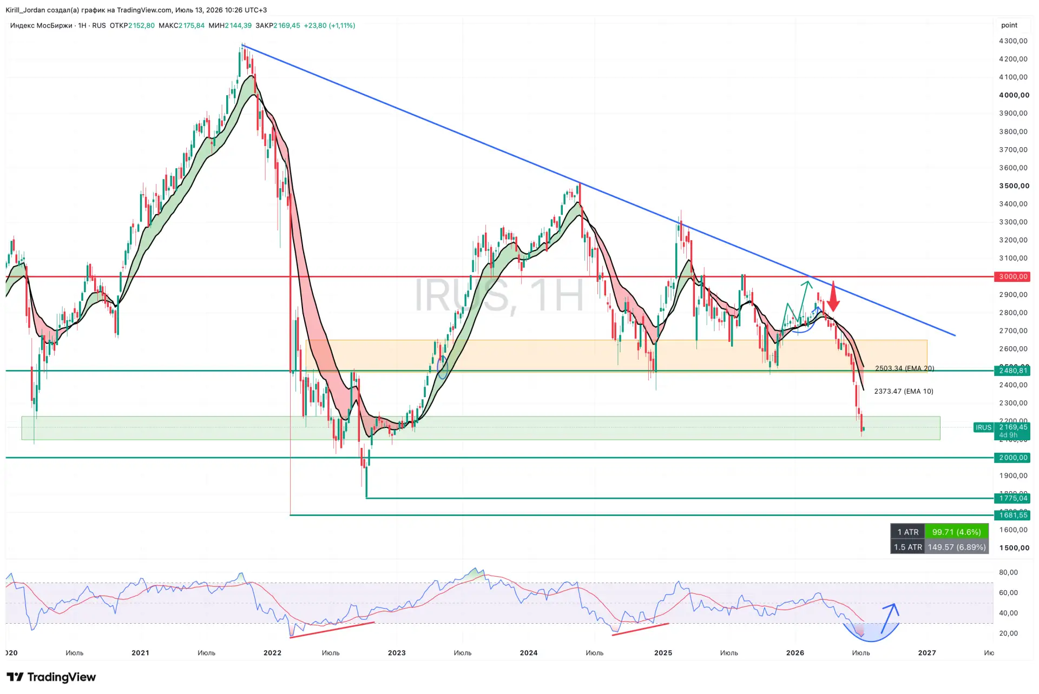Click the 2503.34 (EMA 20) label
This screenshot has height=694, width=1039.
(x=904, y=368)
